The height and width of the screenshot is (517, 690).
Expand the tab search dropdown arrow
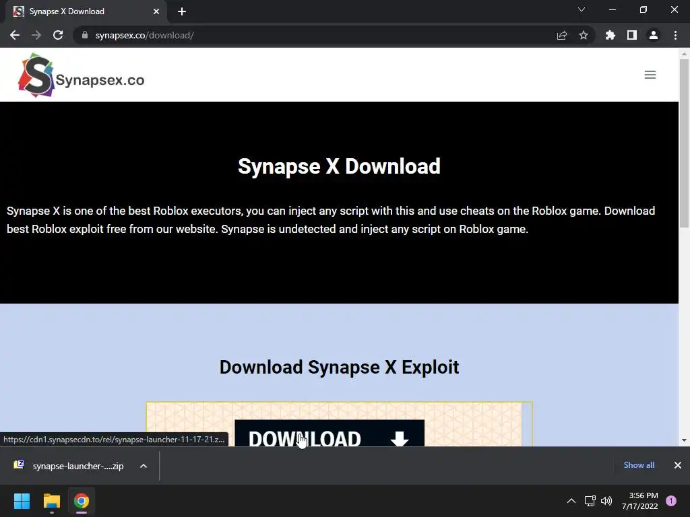pyautogui.click(x=582, y=9)
